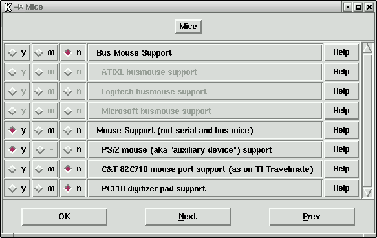377x238 pixels.
Task: Select m for Mouse Support (not serial)
Action: (45, 130)
